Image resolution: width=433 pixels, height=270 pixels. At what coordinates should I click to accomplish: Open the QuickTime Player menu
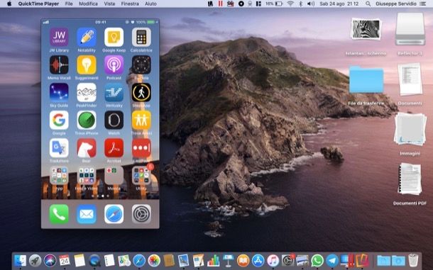coord(38,4)
